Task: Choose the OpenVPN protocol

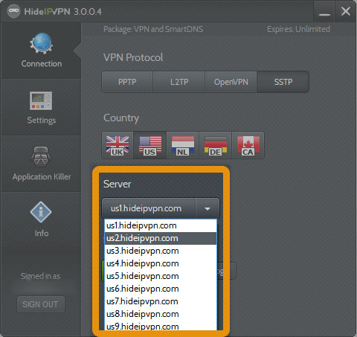Action: pos(231,82)
